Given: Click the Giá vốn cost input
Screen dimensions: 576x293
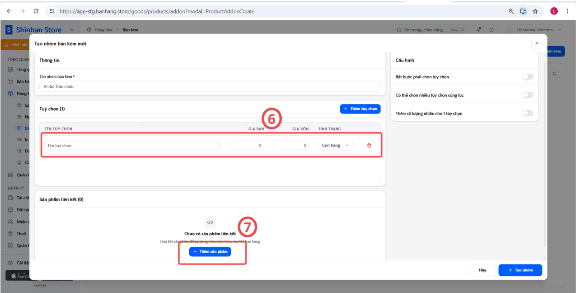Looking at the screenshot, I should [291, 146].
